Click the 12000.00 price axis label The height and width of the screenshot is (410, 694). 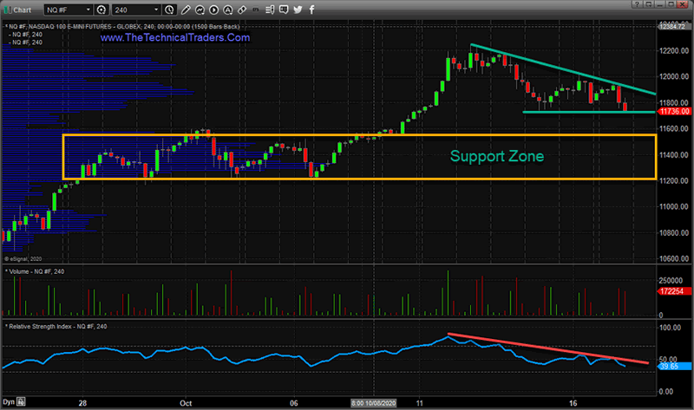(x=674, y=76)
